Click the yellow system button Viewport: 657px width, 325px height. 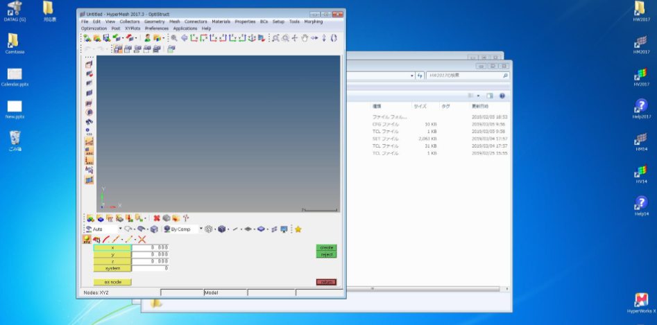point(112,268)
